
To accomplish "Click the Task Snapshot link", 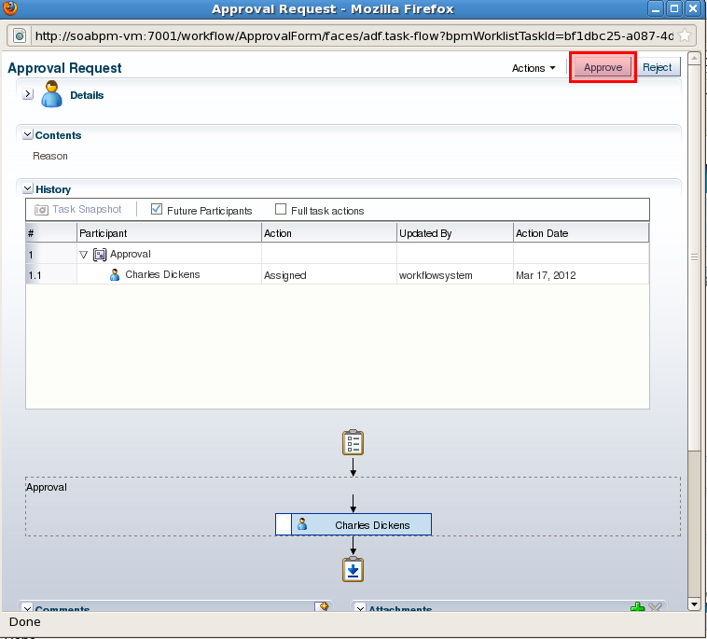I will (87, 209).
